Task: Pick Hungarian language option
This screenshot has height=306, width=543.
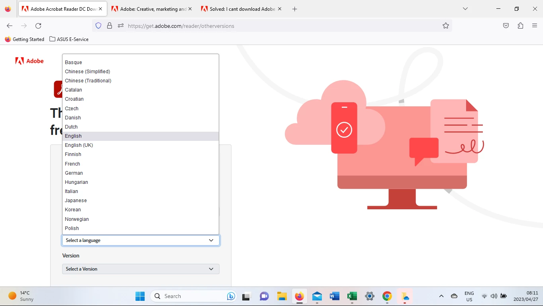Action: [x=141, y=182]
